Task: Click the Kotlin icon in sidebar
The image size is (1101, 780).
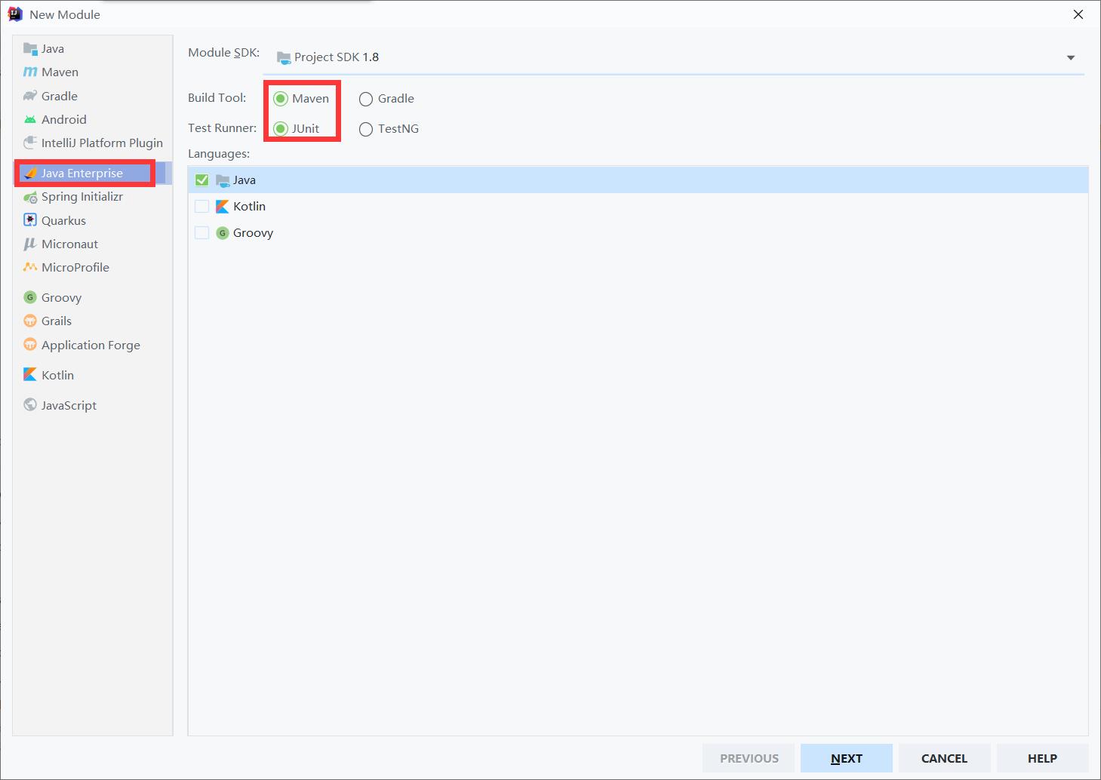Action: point(30,374)
